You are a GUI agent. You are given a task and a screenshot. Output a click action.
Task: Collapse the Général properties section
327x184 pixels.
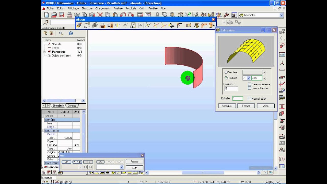(43, 120)
